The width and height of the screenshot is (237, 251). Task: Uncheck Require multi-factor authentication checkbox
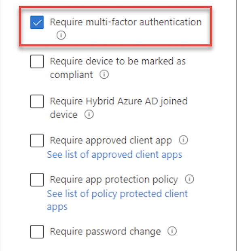[x=37, y=22]
